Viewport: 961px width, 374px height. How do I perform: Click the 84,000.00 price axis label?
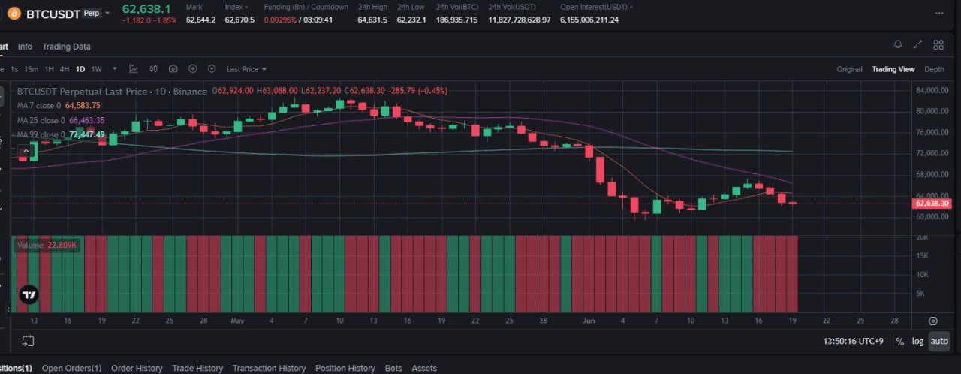(x=932, y=91)
